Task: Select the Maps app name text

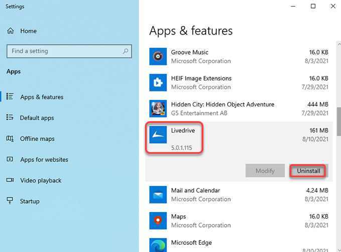Action: tap(179, 216)
